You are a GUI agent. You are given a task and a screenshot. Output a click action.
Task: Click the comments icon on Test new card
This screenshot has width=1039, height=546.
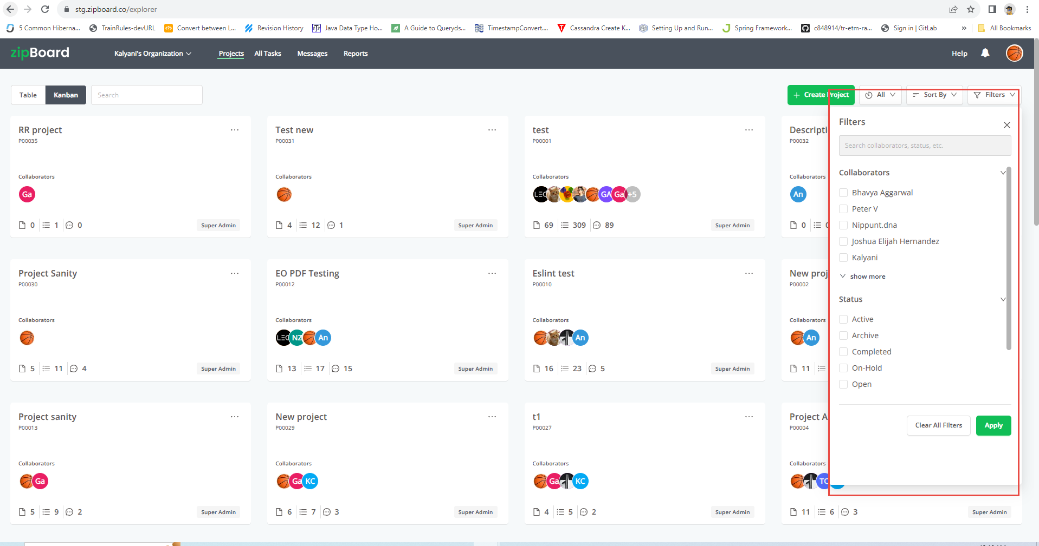(x=332, y=225)
